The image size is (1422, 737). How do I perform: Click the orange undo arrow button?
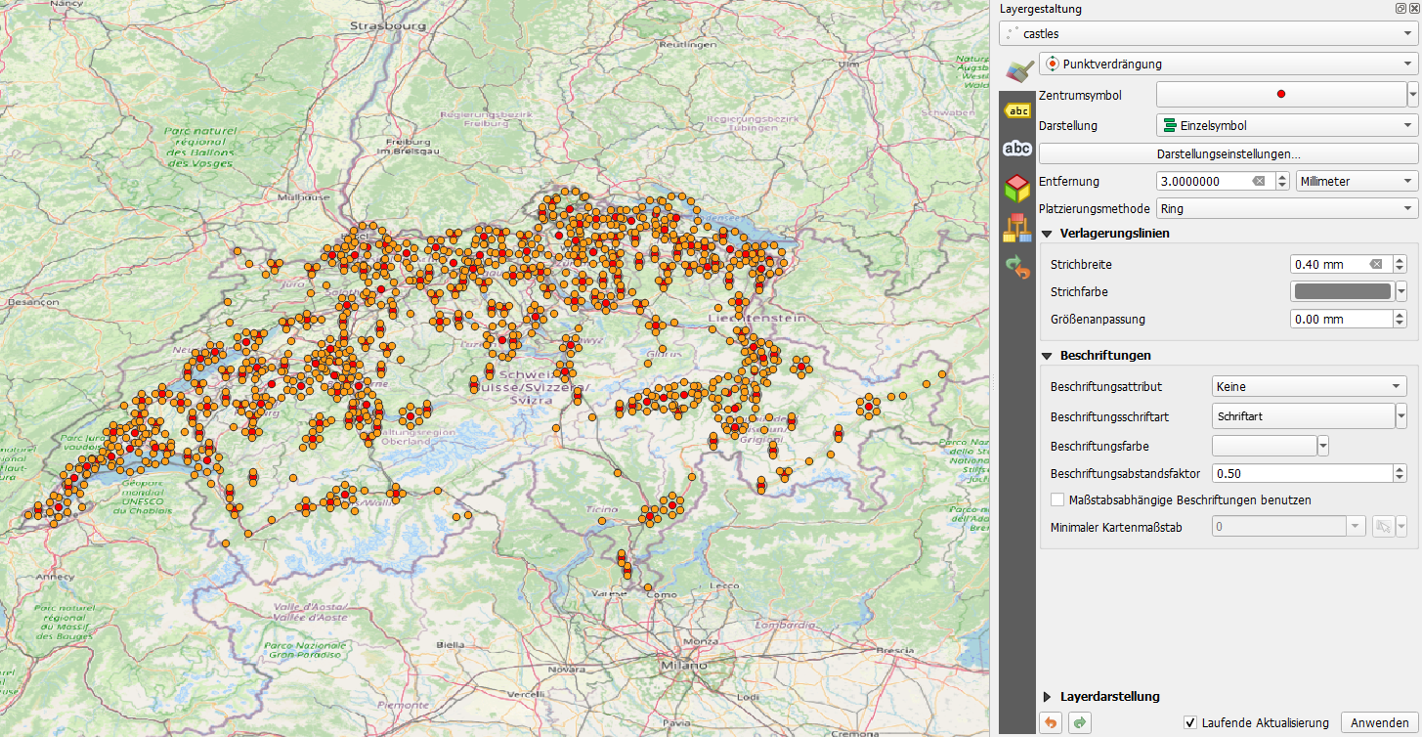point(1049,722)
